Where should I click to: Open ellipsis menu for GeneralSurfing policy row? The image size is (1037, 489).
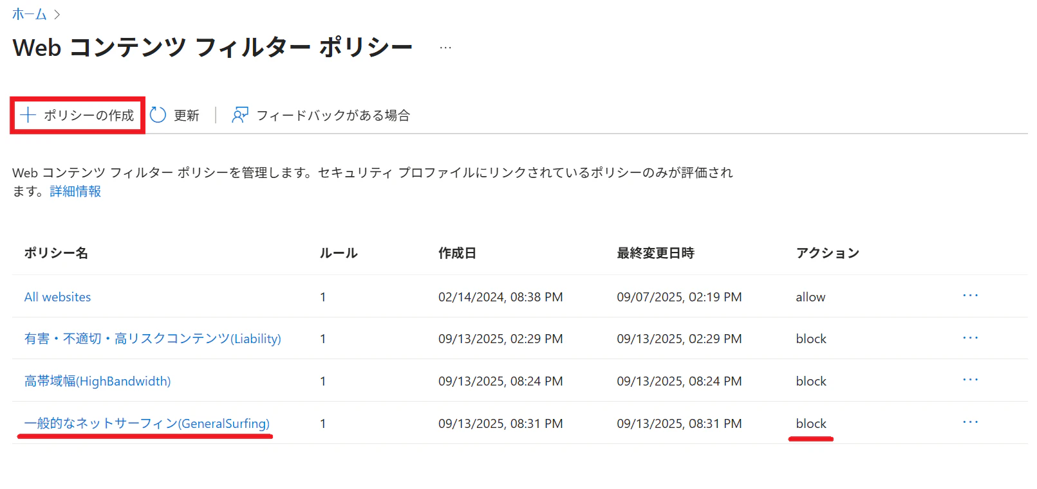[970, 422]
